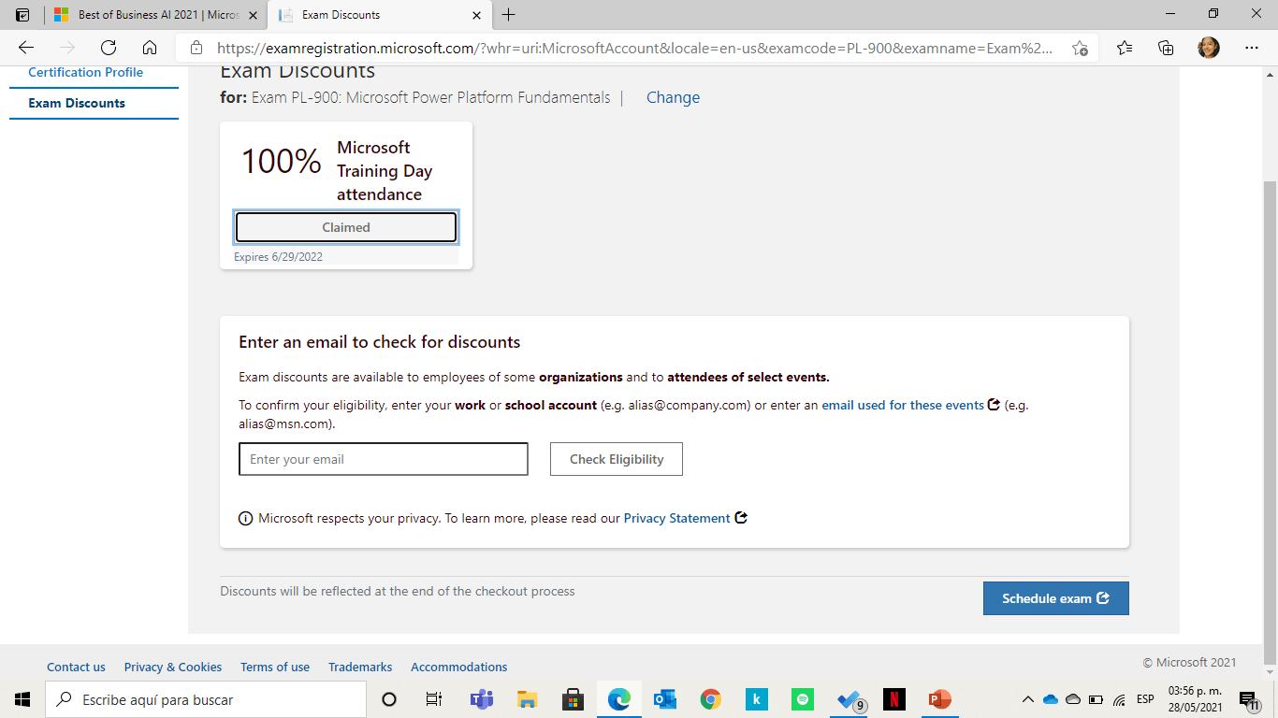The image size is (1278, 718).
Task: Open Cortana circle icon in taskbar
Action: (389, 699)
